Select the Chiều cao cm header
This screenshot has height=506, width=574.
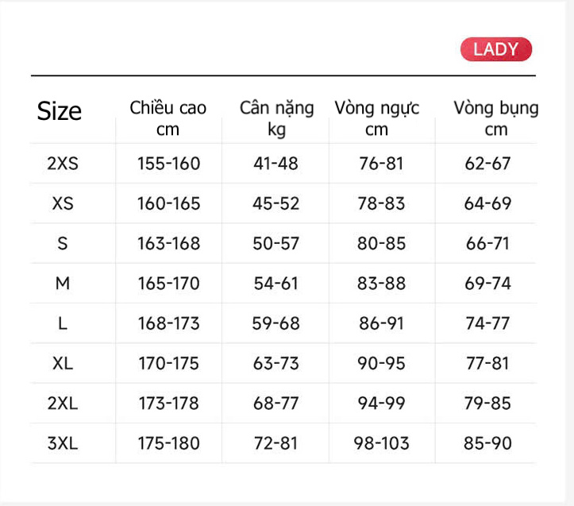click(x=168, y=118)
